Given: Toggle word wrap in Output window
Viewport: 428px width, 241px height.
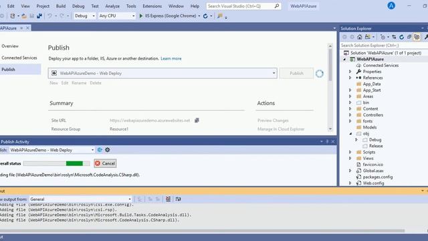Looking at the screenshot, I should click(x=179, y=199).
